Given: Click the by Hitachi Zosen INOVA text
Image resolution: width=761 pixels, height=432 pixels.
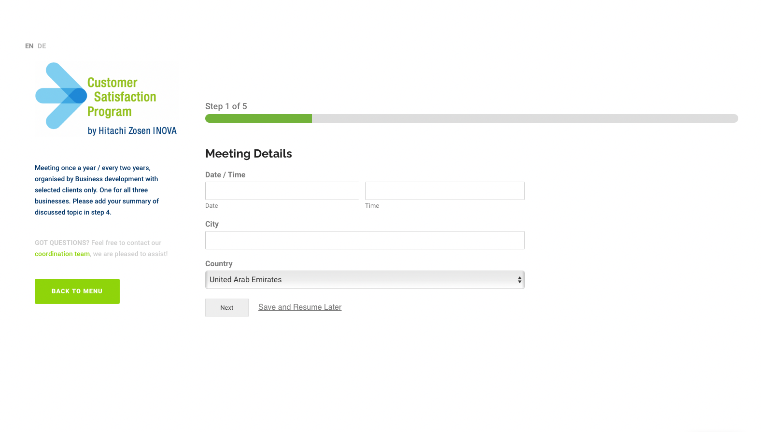Looking at the screenshot, I should coord(132,131).
